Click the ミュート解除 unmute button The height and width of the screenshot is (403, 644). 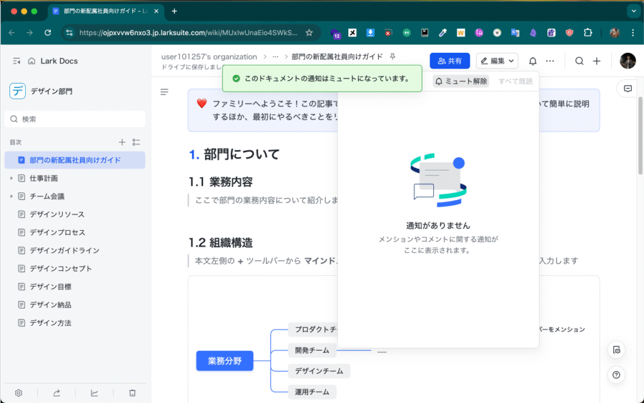pos(461,81)
